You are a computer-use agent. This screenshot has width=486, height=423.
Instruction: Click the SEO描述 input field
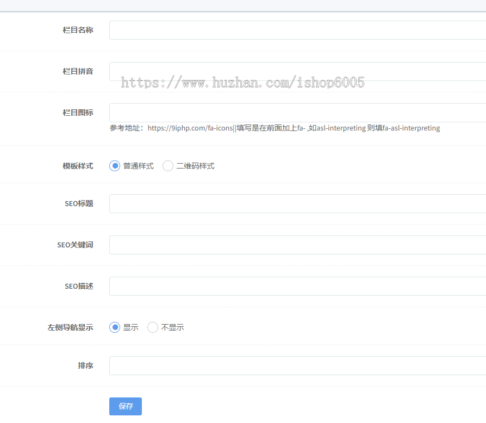pyautogui.click(x=297, y=286)
